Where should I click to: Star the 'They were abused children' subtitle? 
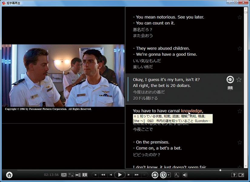(x=240, y=49)
